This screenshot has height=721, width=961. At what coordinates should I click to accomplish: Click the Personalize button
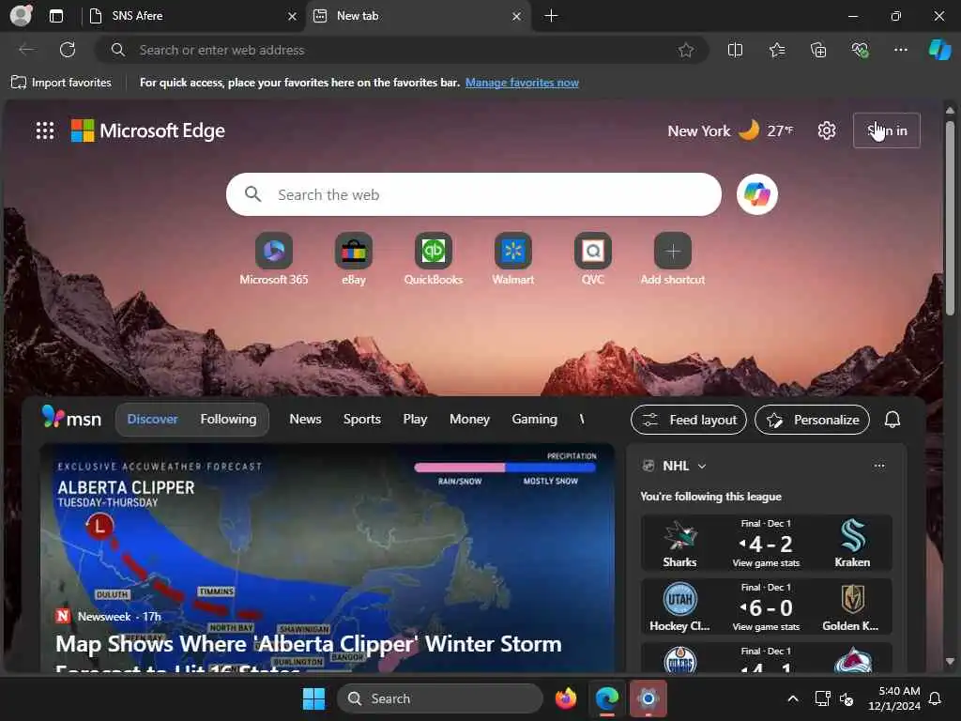pyautogui.click(x=812, y=420)
